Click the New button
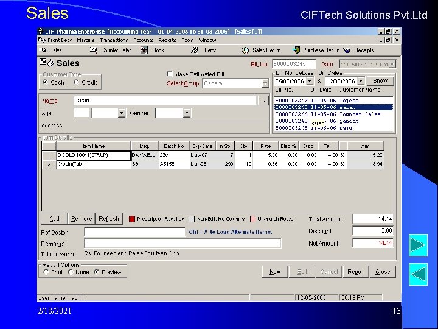The image size is (438, 329). (x=275, y=271)
